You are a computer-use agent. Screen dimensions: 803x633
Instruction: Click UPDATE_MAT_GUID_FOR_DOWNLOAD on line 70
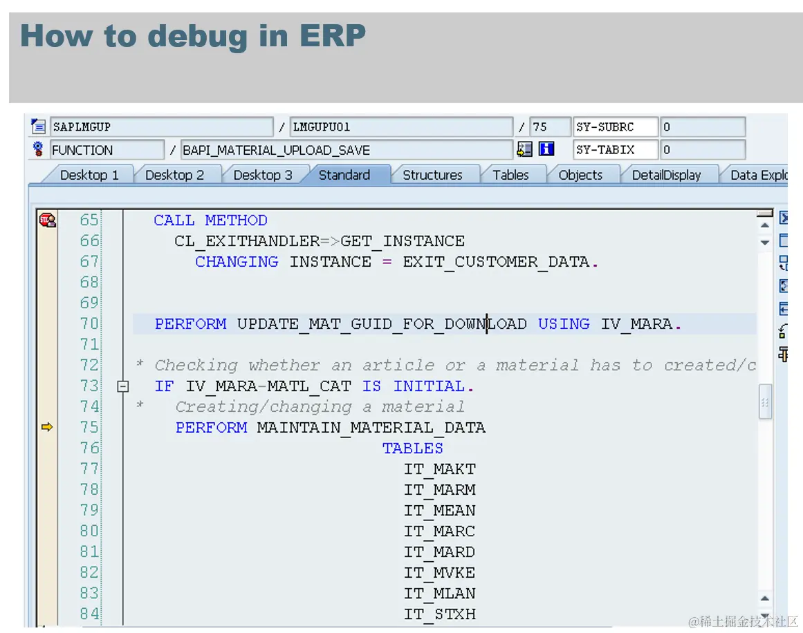click(382, 324)
